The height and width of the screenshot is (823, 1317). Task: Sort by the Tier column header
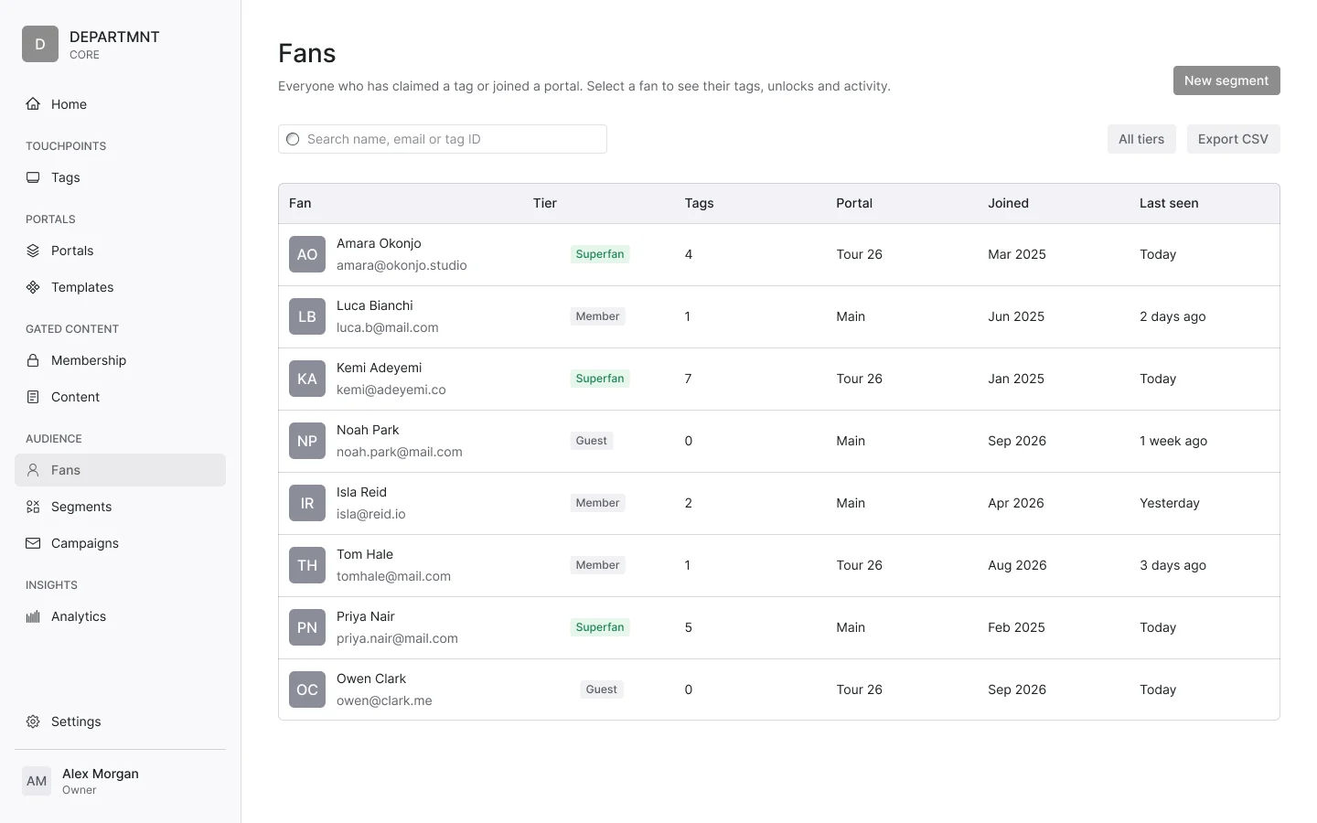[545, 203]
